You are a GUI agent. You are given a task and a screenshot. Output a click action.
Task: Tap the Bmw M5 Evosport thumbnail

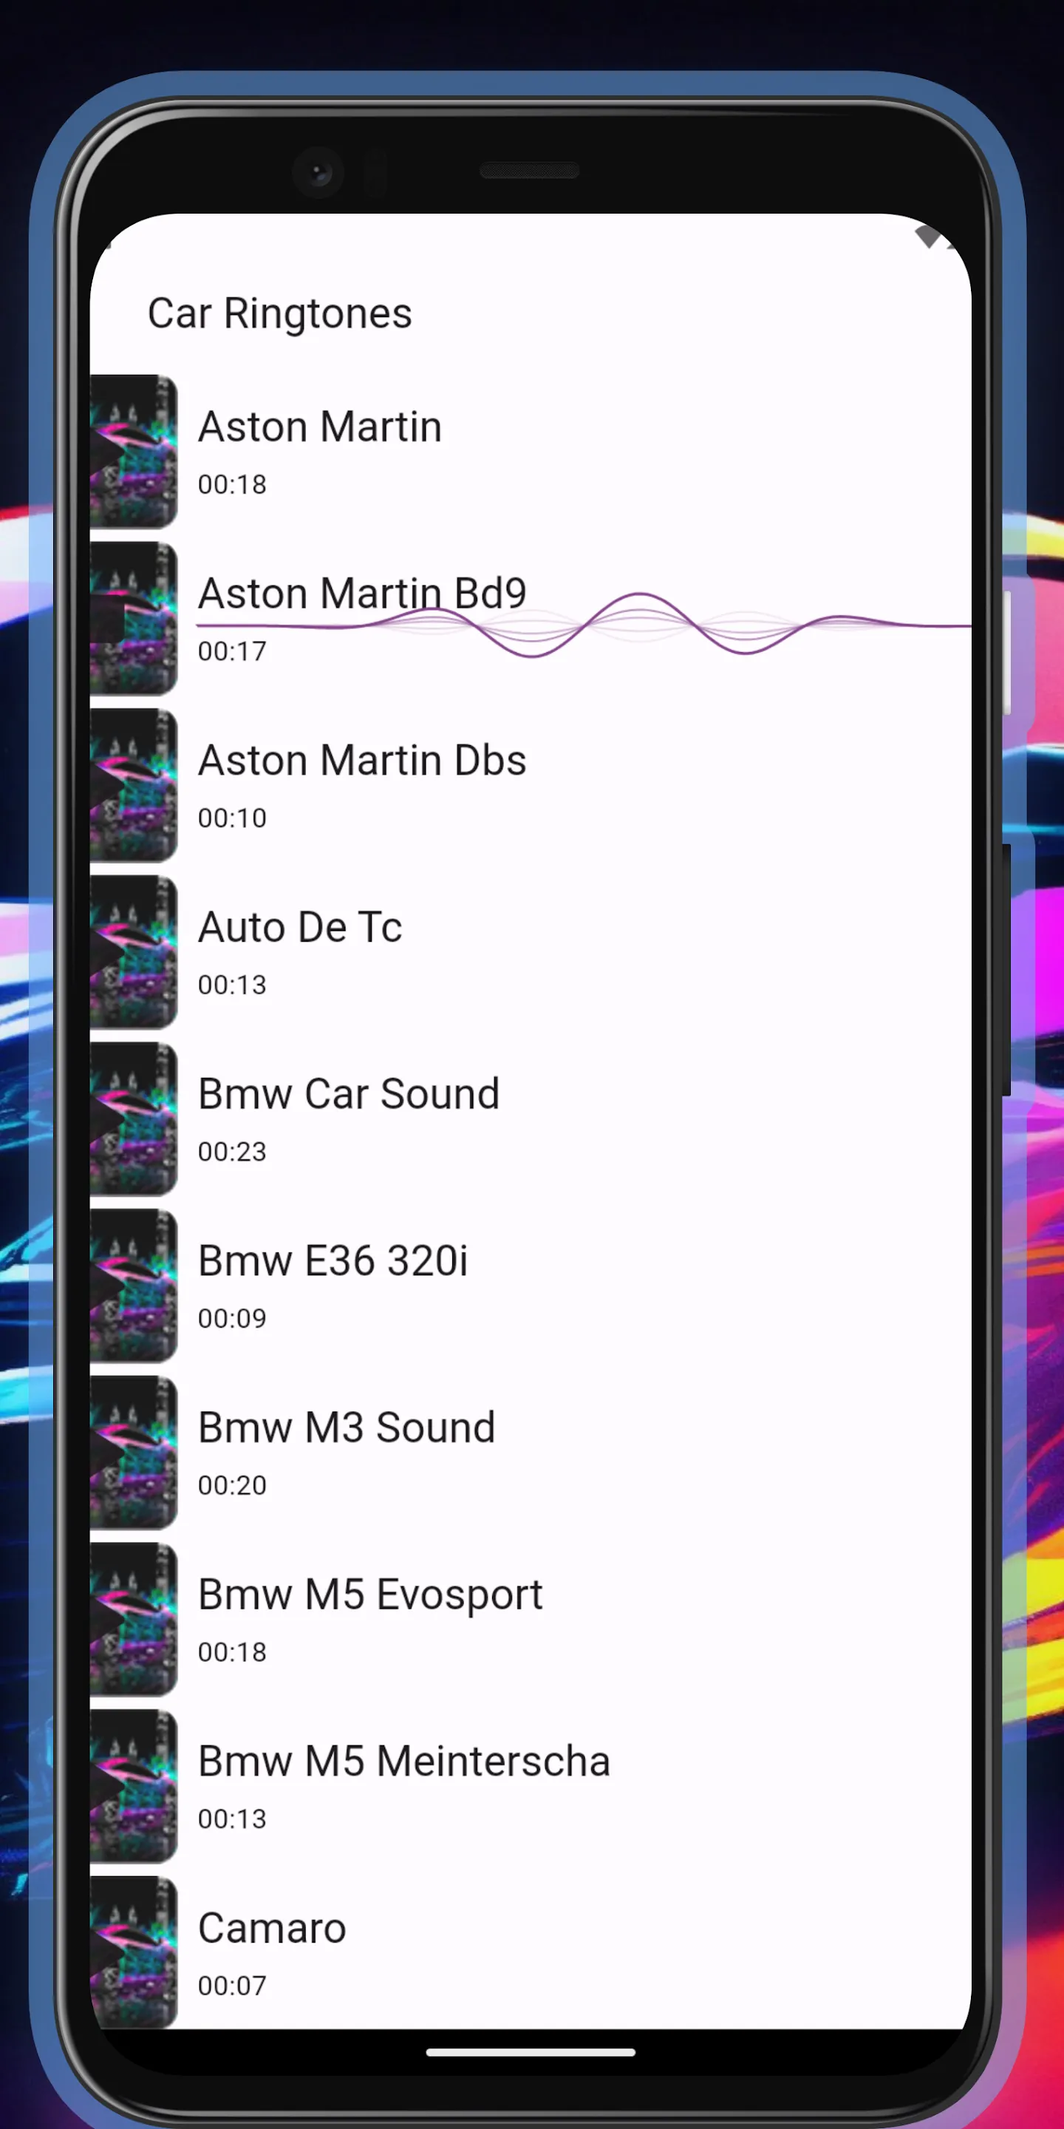coord(134,1620)
